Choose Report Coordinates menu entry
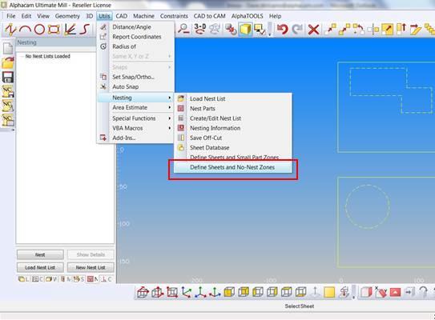The width and height of the screenshot is (435, 320). 137,37
